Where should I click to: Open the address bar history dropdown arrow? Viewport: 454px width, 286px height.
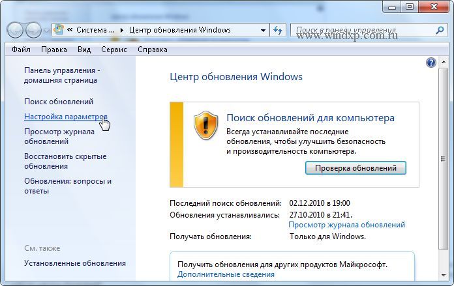coord(263,30)
